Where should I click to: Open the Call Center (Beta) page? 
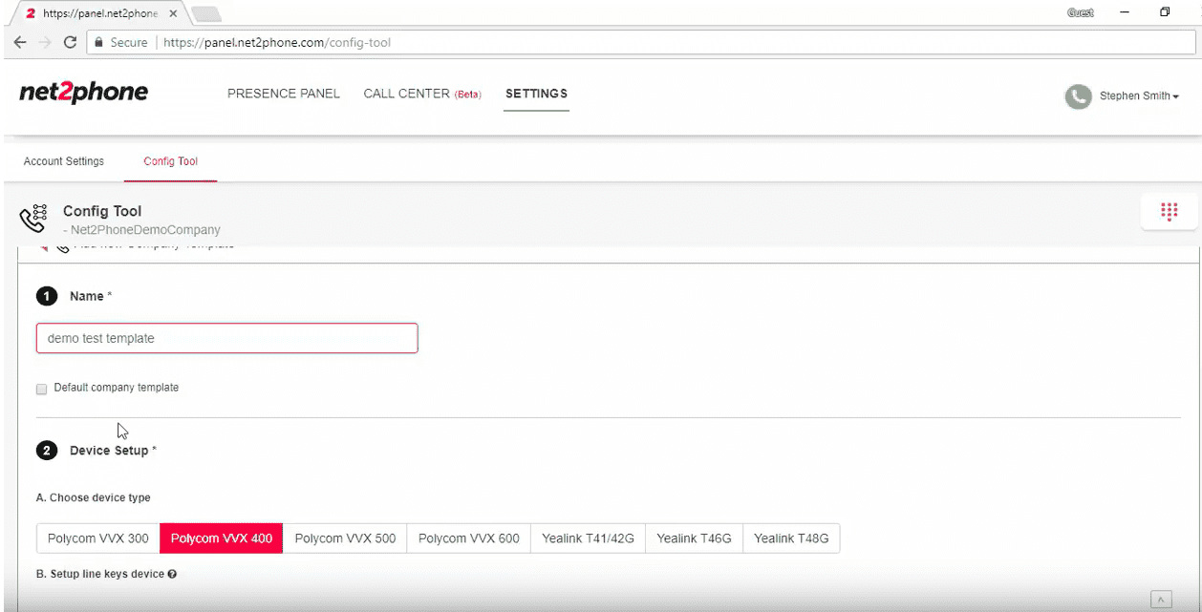coord(422,94)
